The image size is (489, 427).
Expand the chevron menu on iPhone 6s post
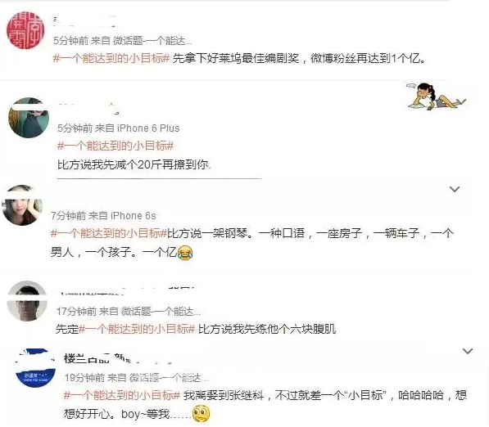pos(455,189)
